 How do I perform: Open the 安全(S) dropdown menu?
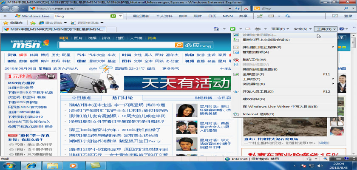pos(303,29)
